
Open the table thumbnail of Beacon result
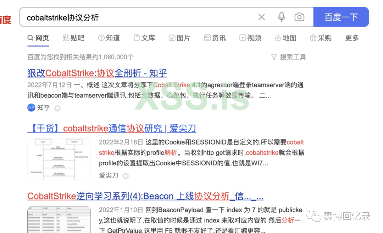[x=59, y=219]
